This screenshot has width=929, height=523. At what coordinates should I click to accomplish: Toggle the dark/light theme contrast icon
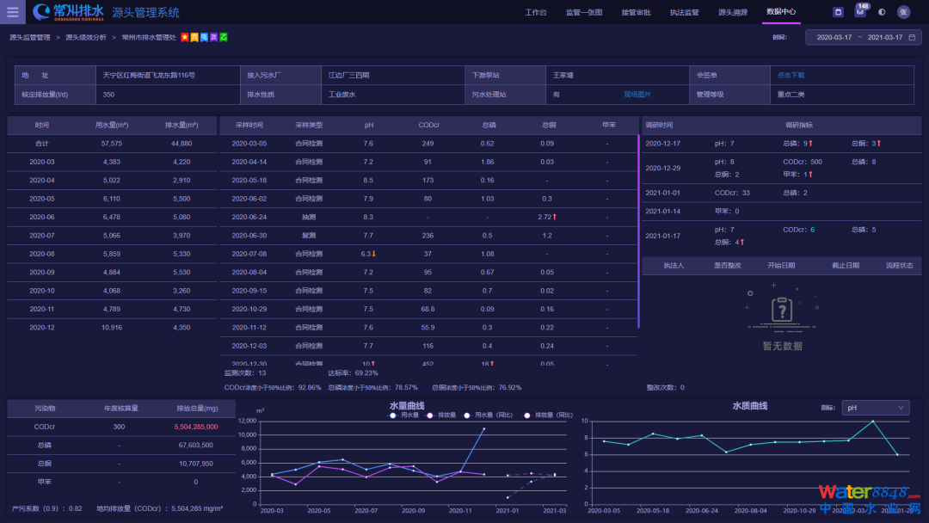point(881,12)
